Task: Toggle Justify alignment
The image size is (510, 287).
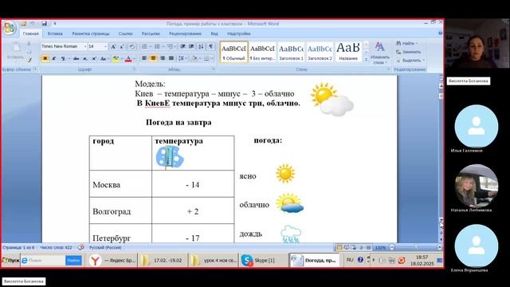Action: click(171, 58)
